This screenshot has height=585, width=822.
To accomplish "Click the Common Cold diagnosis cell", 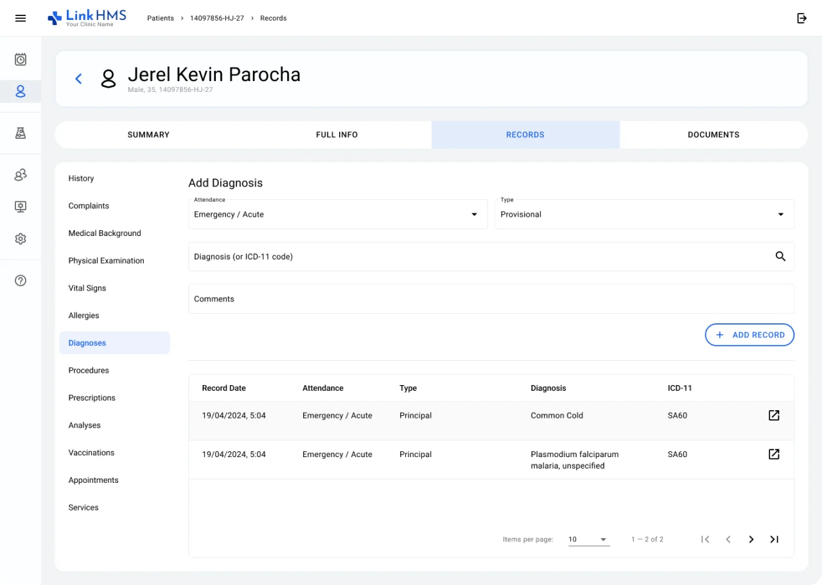I will pos(557,415).
